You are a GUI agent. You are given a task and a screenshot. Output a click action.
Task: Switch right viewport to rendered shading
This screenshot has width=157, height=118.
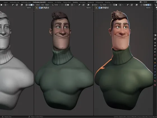pos(150,5)
